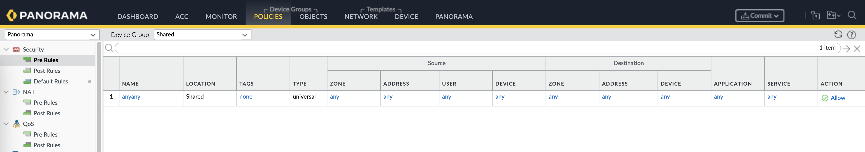Go to the MONITOR tab
Viewport: 865px width, 152px height.
click(x=221, y=16)
